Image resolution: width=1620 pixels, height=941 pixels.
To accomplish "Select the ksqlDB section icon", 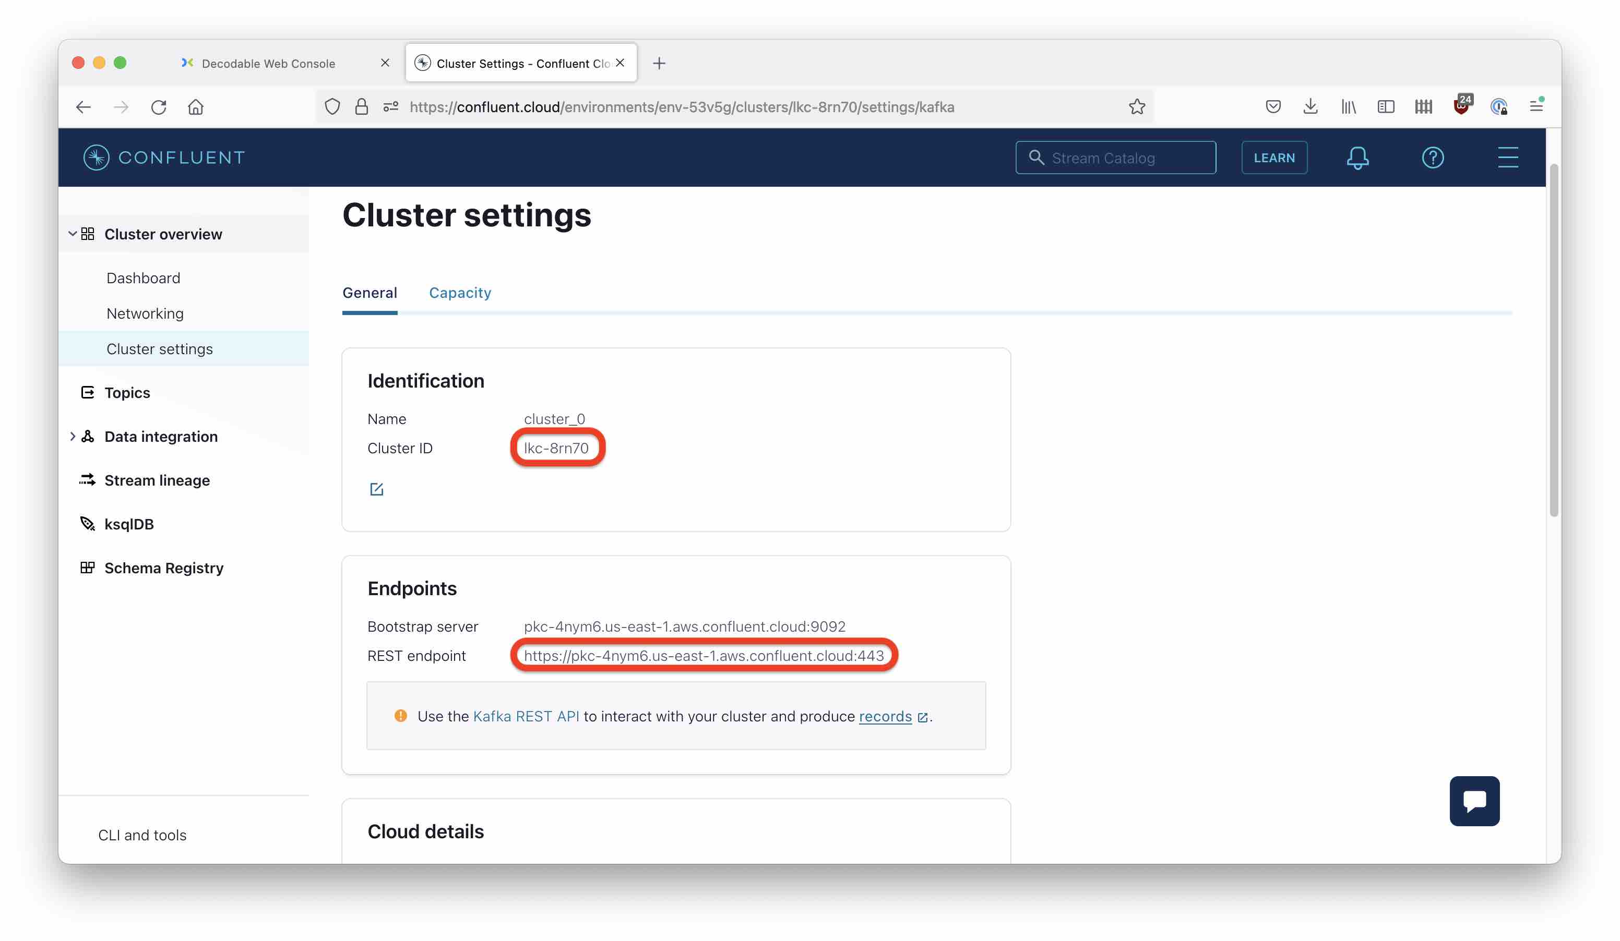I will pyautogui.click(x=88, y=524).
